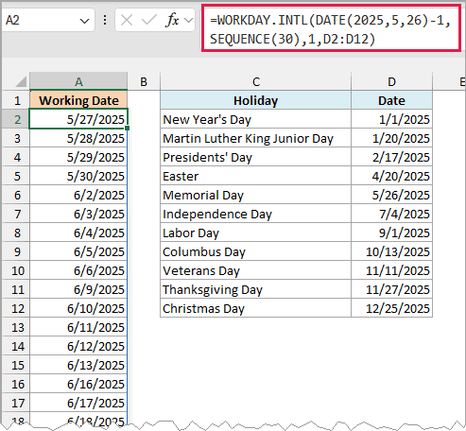The height and width of the screenshot is (431, 466).
Task: Click the Cancel (X) formula bar icon
Action: (127, 21)
